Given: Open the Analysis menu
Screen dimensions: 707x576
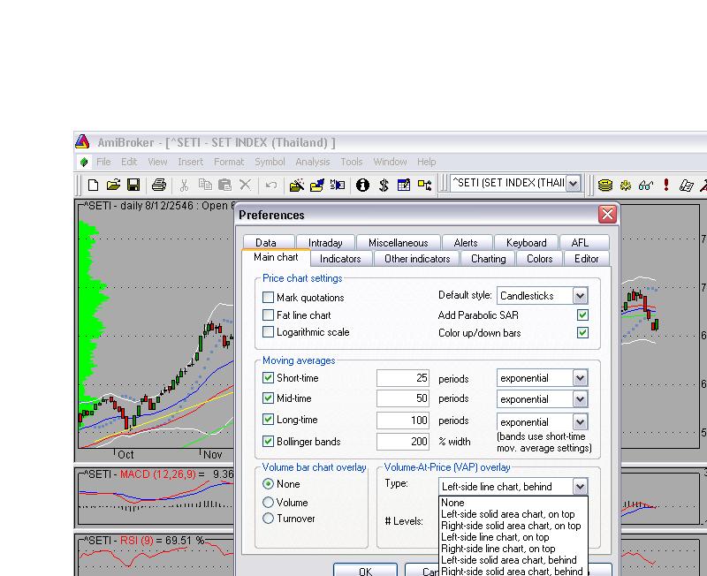Looking at the screenshot, I should [313, 162].
